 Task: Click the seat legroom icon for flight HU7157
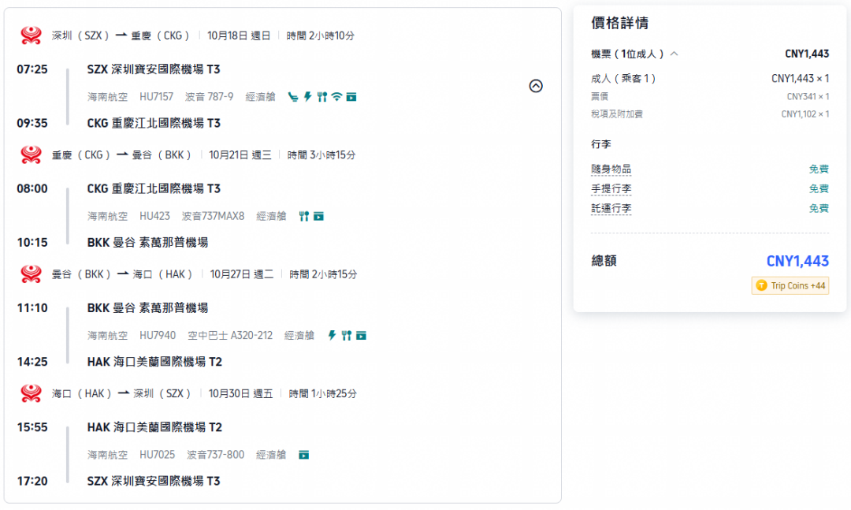click(293, 97)
